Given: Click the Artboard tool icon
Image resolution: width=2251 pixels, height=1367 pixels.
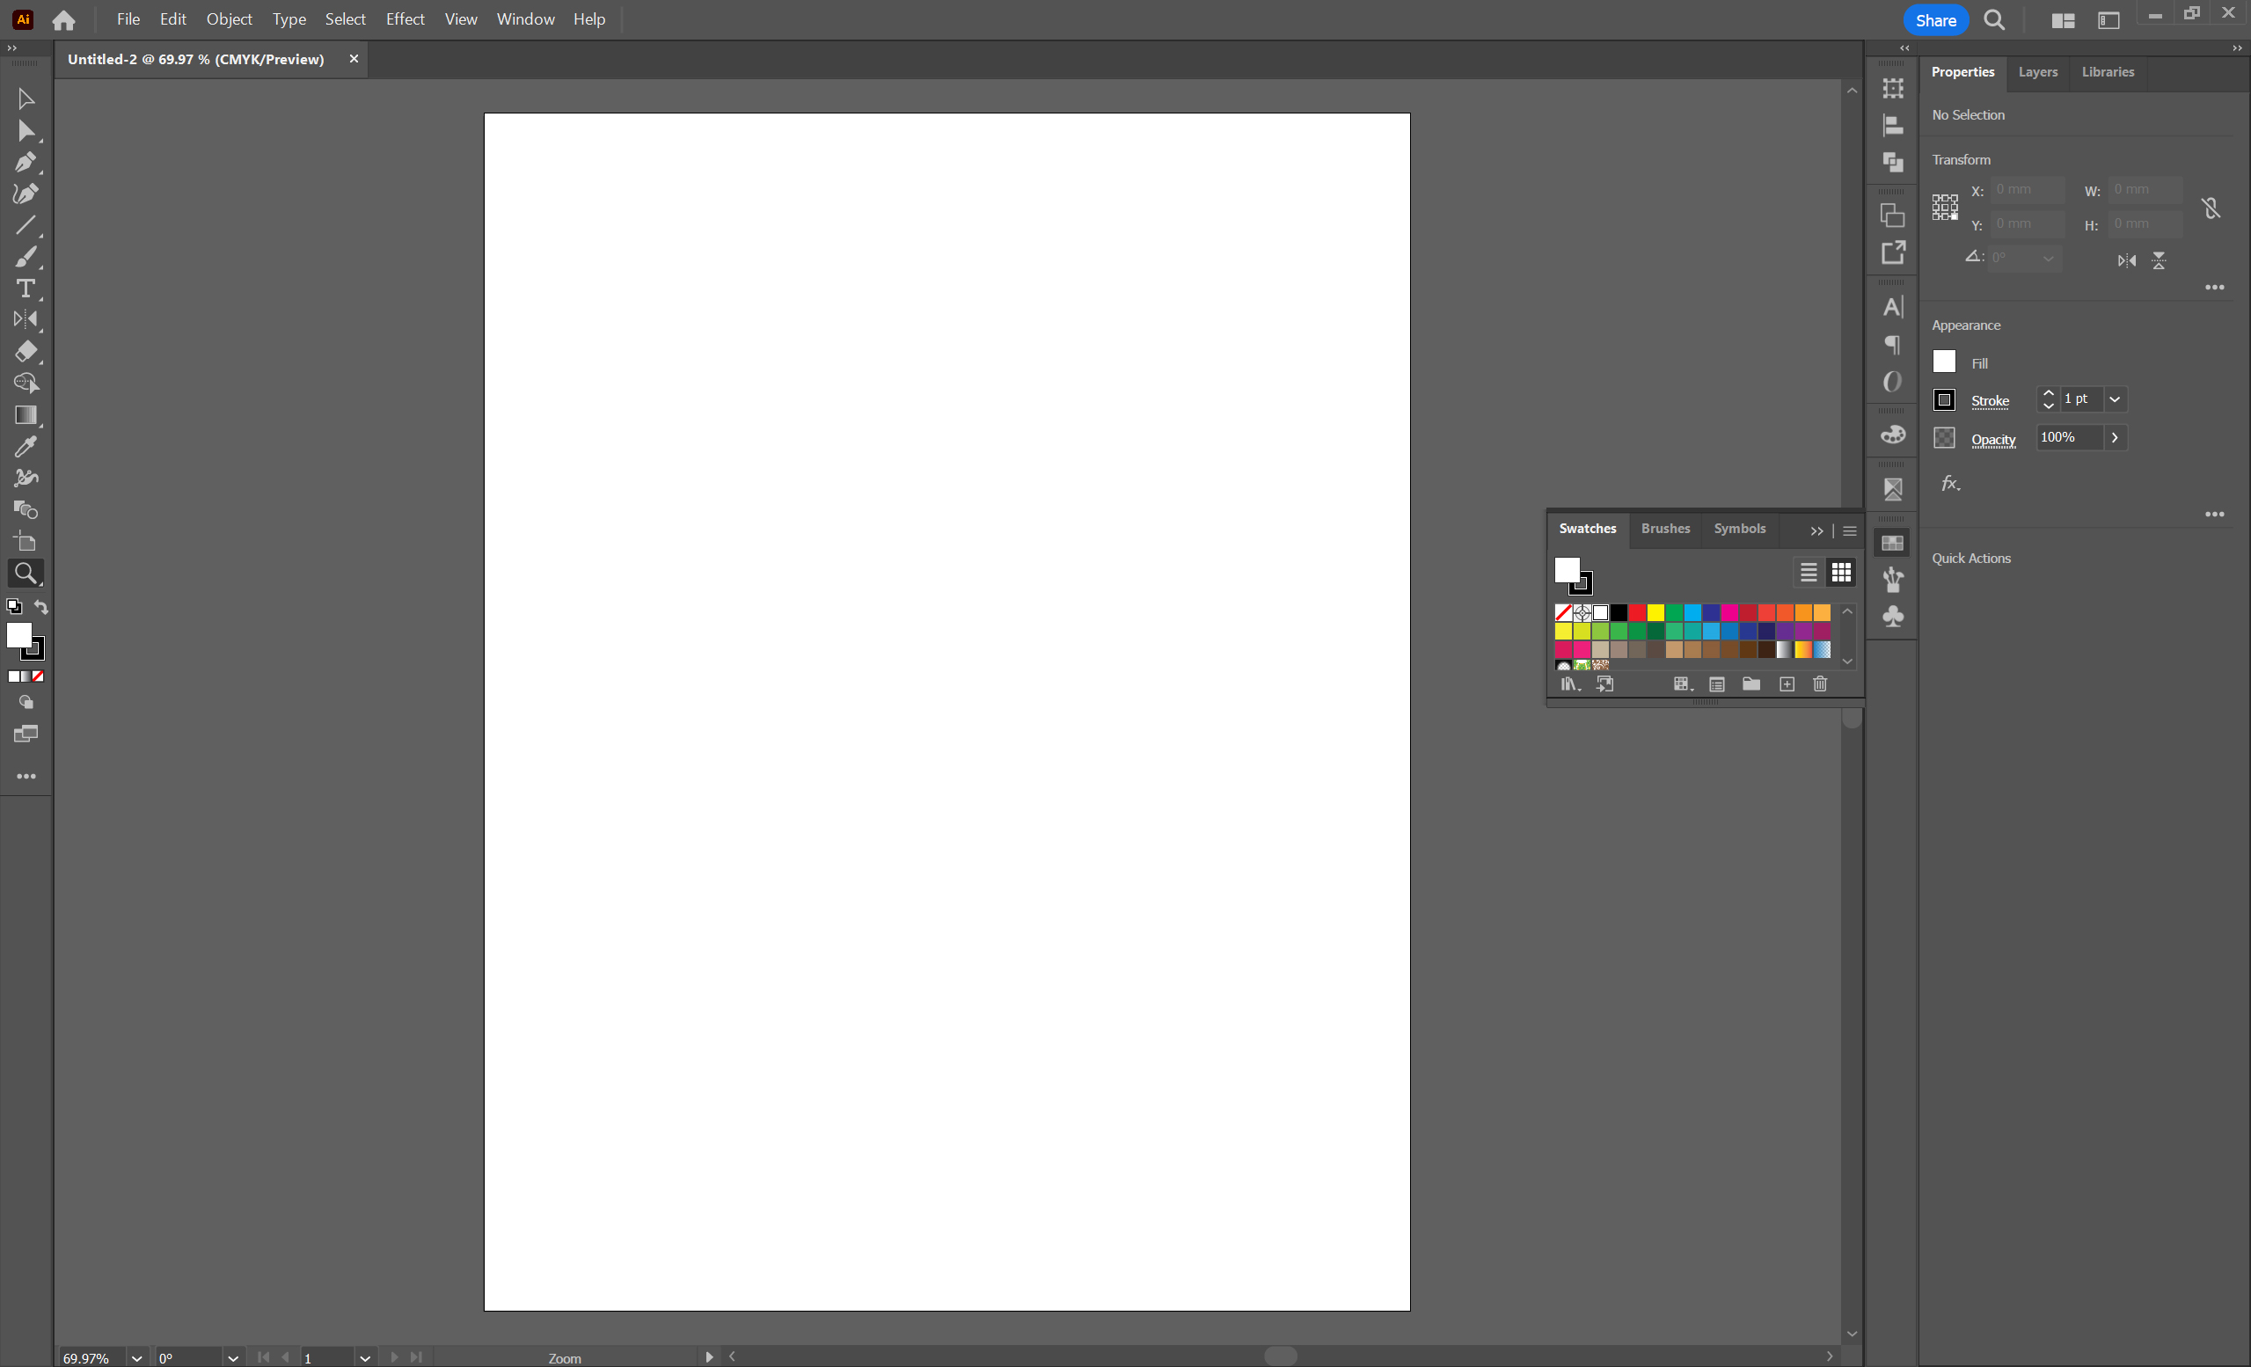Looking at the screenshot, I should point(26,542).
